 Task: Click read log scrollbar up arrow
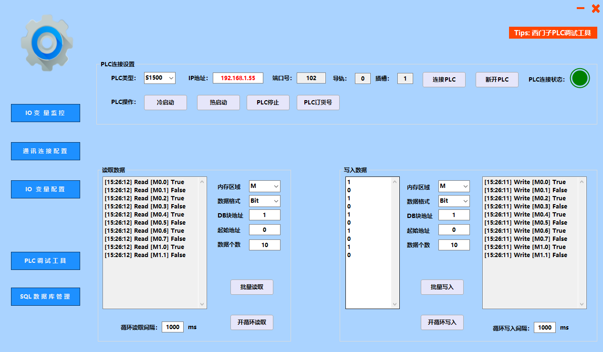202,182
